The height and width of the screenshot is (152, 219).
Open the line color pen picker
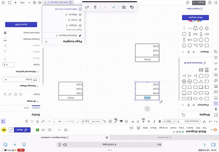click(116, 121)
